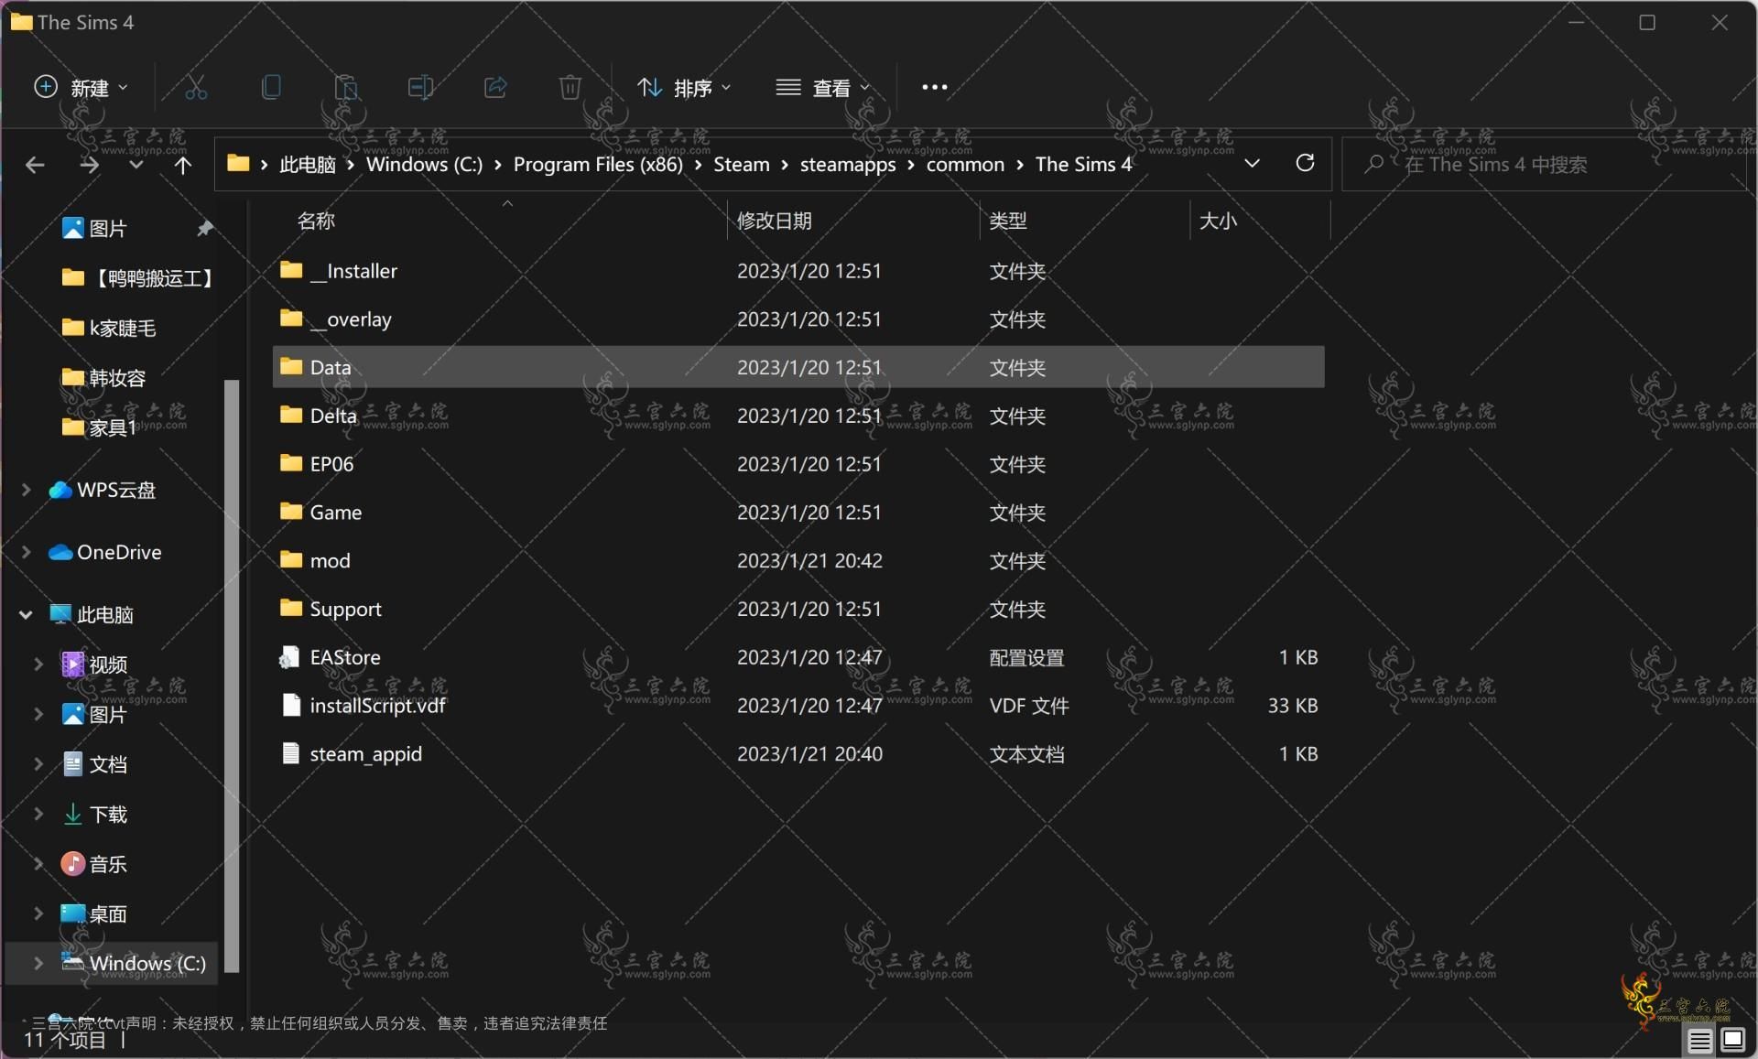Viewport: 1758px width, 1059px height.
Task: Click the Cut scissors icon in toolbar
Action: [196, 88]
